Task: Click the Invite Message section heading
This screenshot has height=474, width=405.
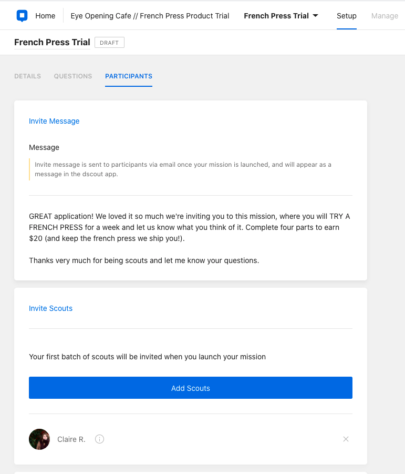Action: click(x=54, y=121)
